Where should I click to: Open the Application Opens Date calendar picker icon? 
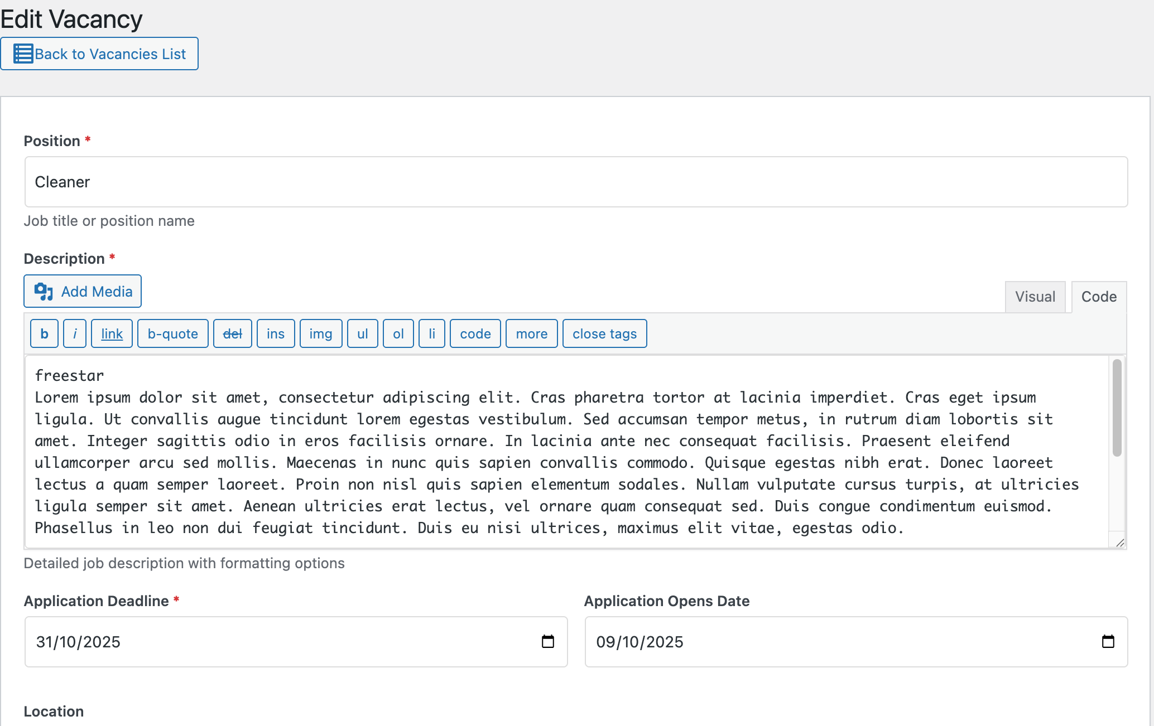1108,642
